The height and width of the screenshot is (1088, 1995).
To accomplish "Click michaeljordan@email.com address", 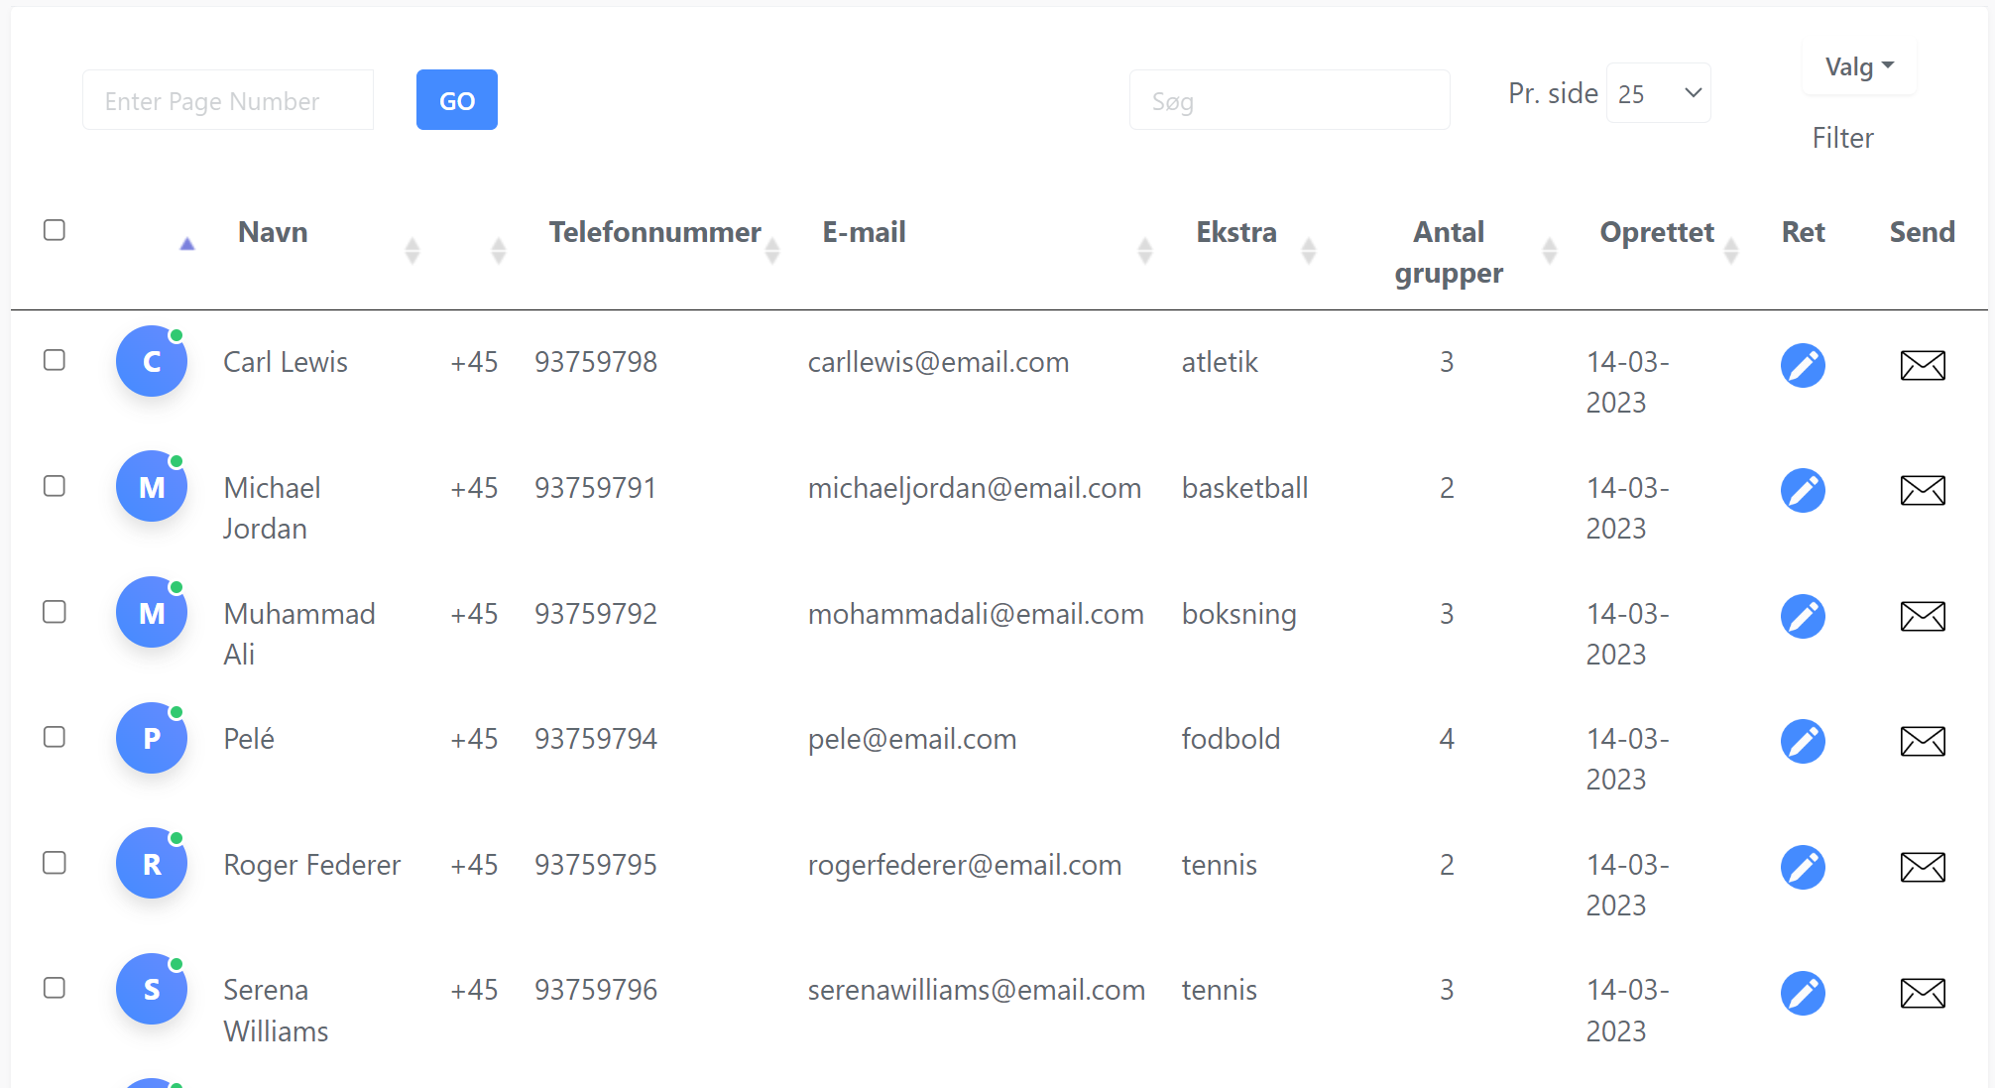I will [975, 488].
